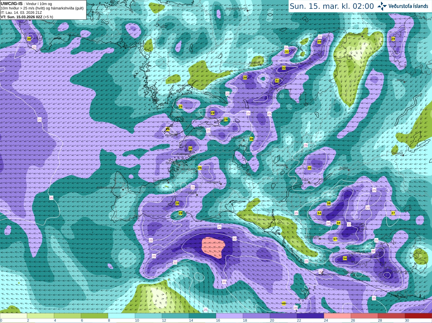
Task: Click the Hæll station label
Action: 305,180
